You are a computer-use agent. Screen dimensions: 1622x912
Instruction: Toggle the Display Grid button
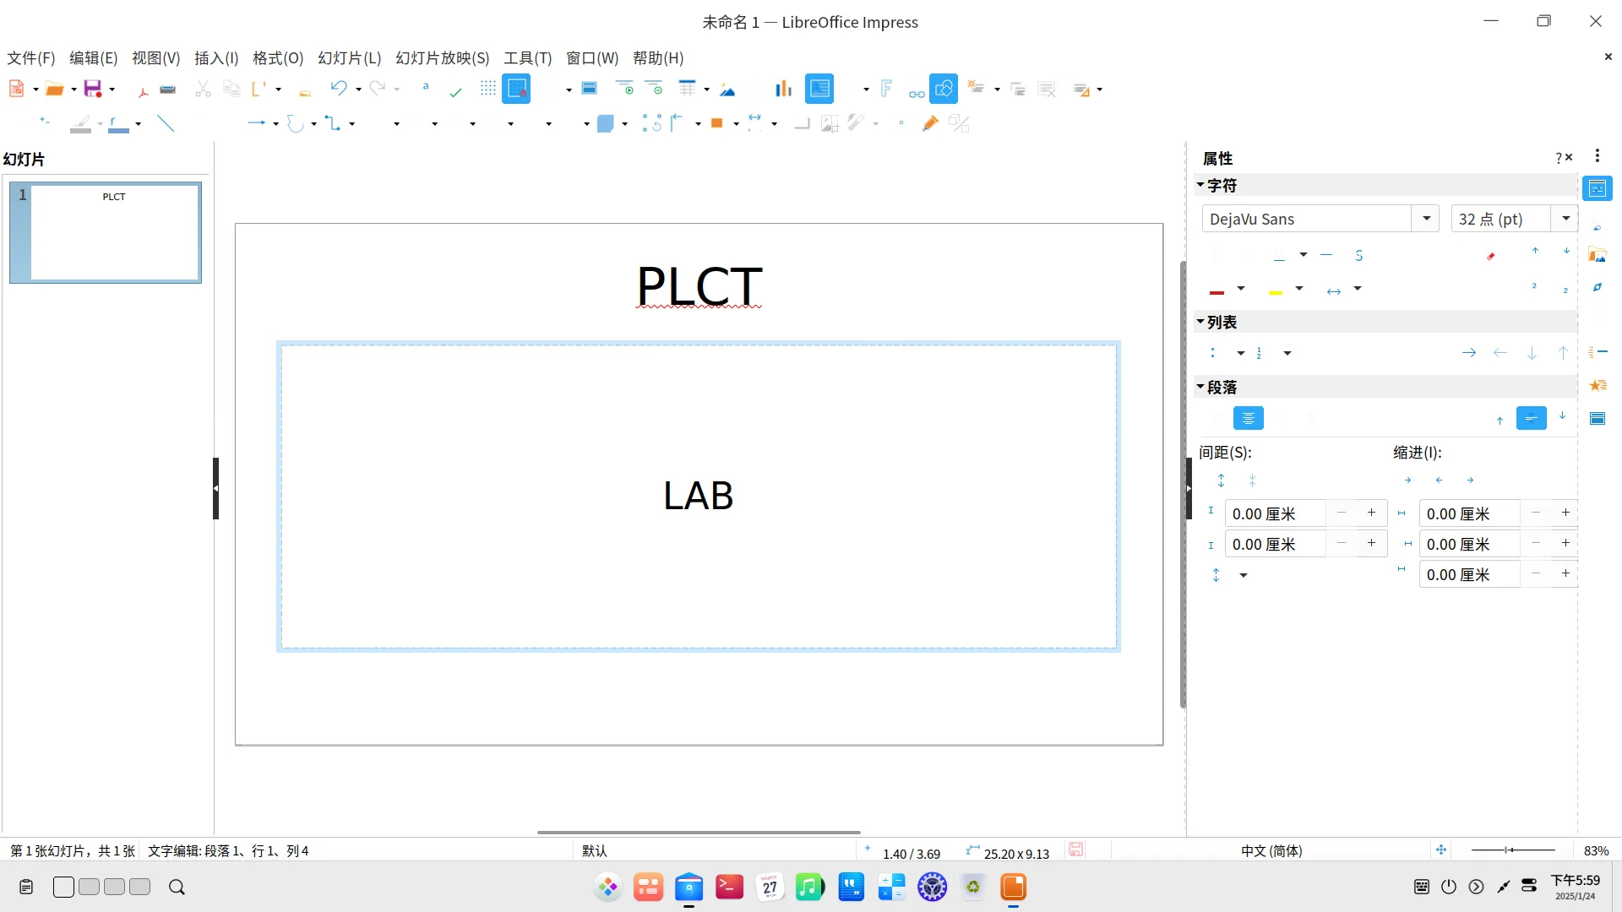point(487,89)
